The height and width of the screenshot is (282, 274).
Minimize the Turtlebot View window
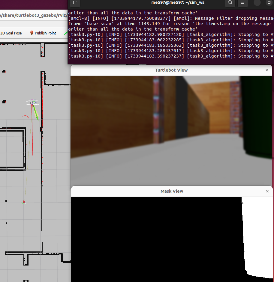[x=257, y=70]
